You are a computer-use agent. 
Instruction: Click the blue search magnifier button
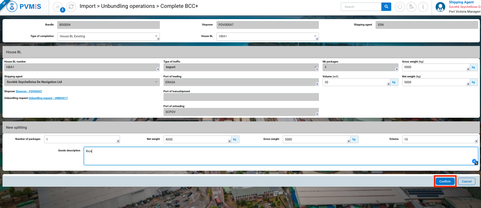tap(386, 7)
